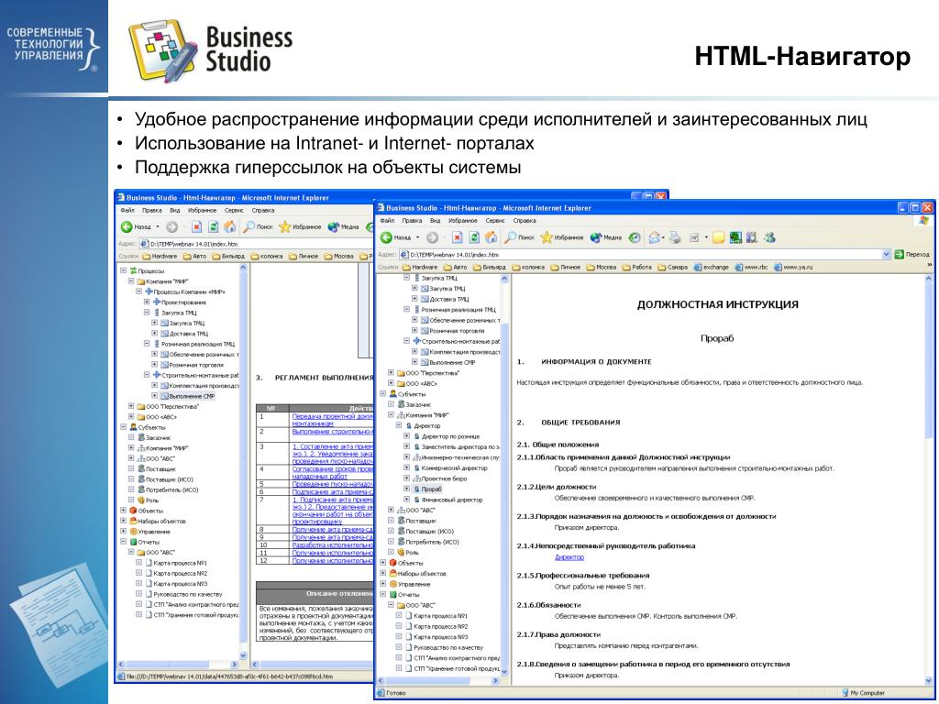Click the Медиа globe icon in rear window

pos(334,227)
